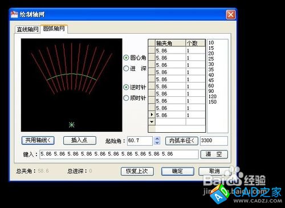Clear entries with the 清空 button
The width and height of the screenshot is (285, 208).
[x=214, y=154]
